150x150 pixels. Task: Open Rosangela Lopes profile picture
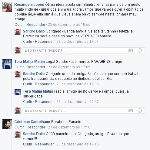click(7, 7)
